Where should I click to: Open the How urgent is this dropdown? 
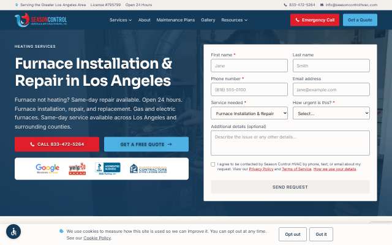coord(331,113)
